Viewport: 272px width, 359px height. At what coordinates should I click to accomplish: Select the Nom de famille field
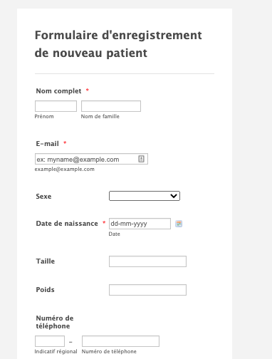click(111, 106)
